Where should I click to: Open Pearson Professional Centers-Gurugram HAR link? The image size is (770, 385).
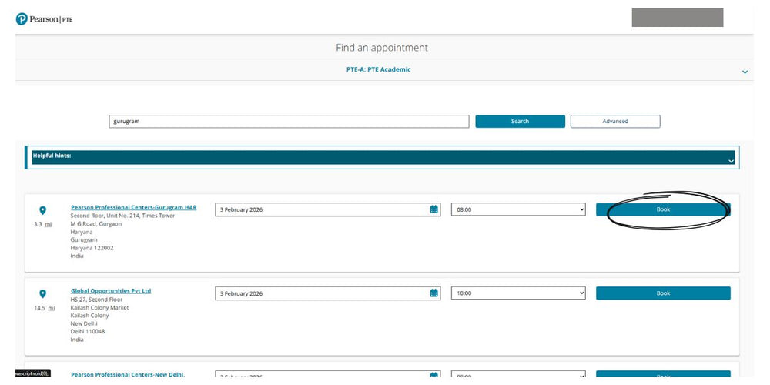click(x=133, y=208)
